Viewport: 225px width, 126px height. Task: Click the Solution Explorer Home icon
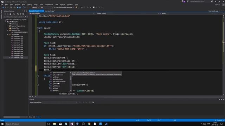coord(10,14)
